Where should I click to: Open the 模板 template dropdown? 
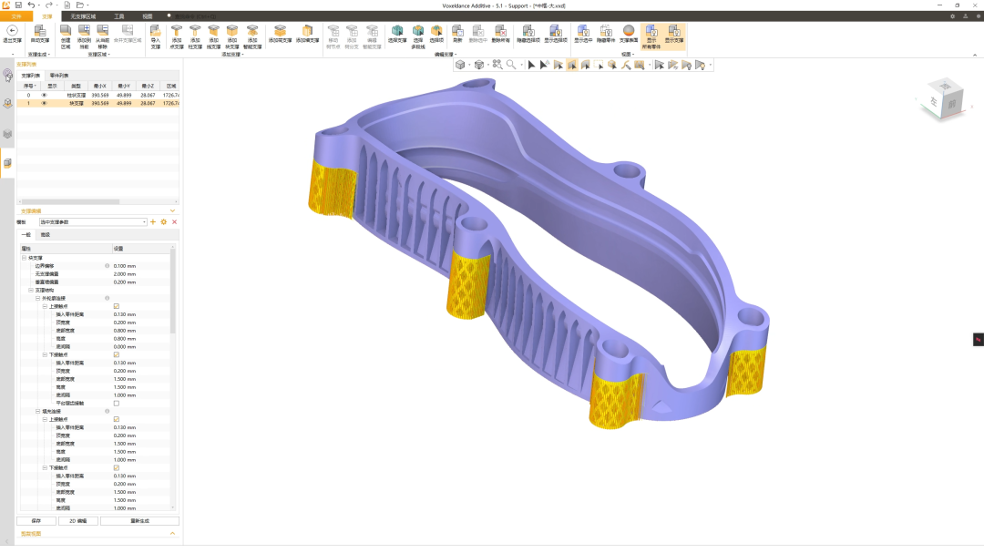point(144,221)
